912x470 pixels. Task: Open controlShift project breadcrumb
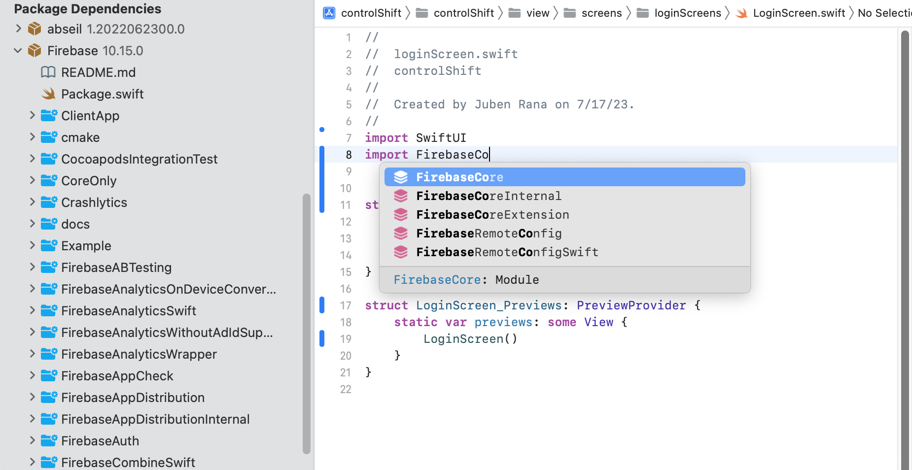pyautogui.click(x=362, y=13)
